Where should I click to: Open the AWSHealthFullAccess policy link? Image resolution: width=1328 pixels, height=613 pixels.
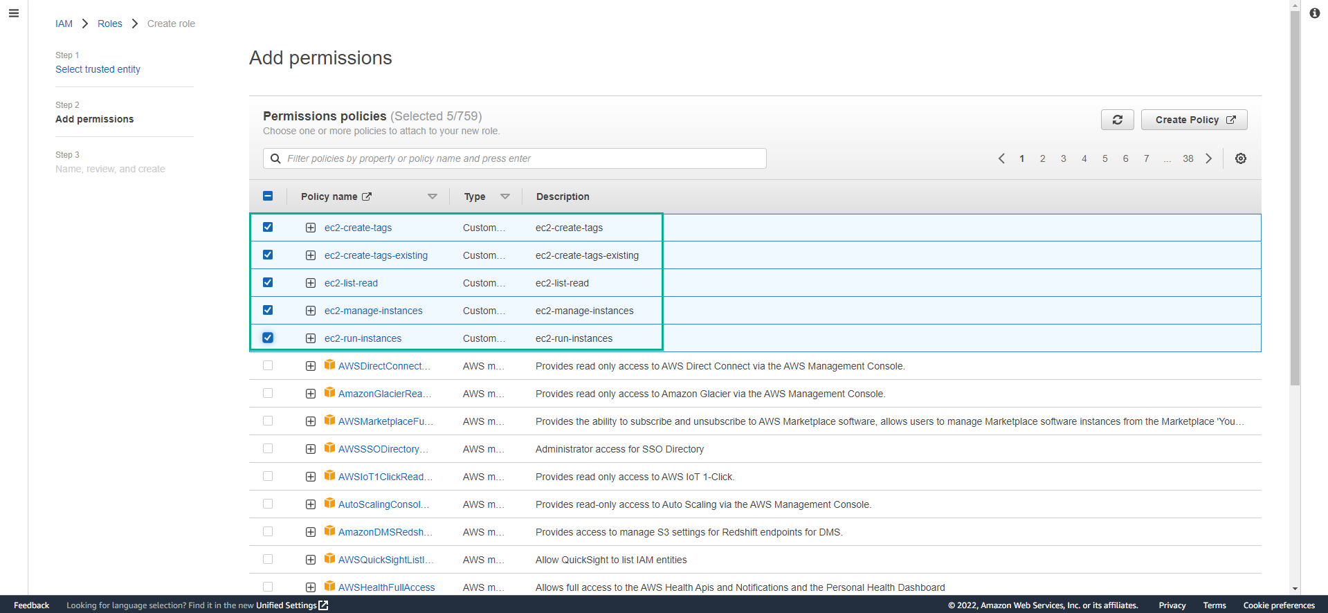pos(386,587)
